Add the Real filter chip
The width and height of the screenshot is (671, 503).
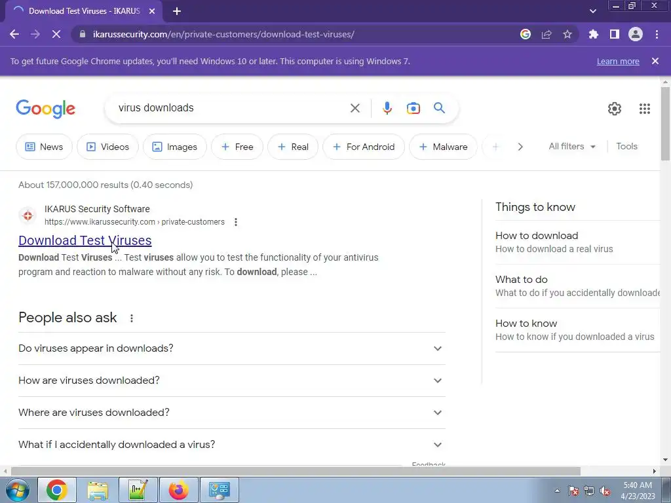293,147
